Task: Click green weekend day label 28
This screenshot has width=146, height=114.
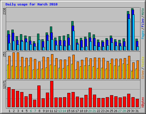Action: tap(124, 111)
